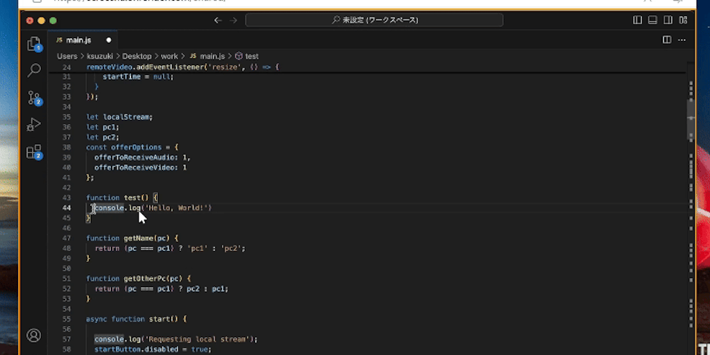Open the Explorer view in activity bar
Image resolution: width=710 pixels, height=355 pixels.
33,44
